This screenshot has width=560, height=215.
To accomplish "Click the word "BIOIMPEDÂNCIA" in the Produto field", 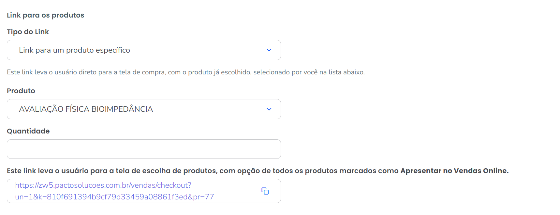I will (x=122, y=109).
